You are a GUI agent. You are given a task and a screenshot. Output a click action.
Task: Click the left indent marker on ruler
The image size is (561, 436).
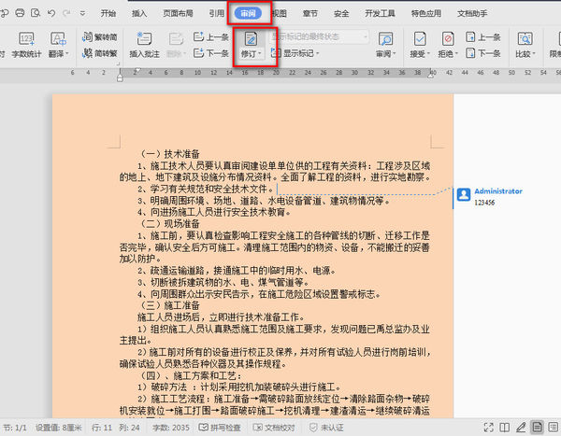pos(120,77)
